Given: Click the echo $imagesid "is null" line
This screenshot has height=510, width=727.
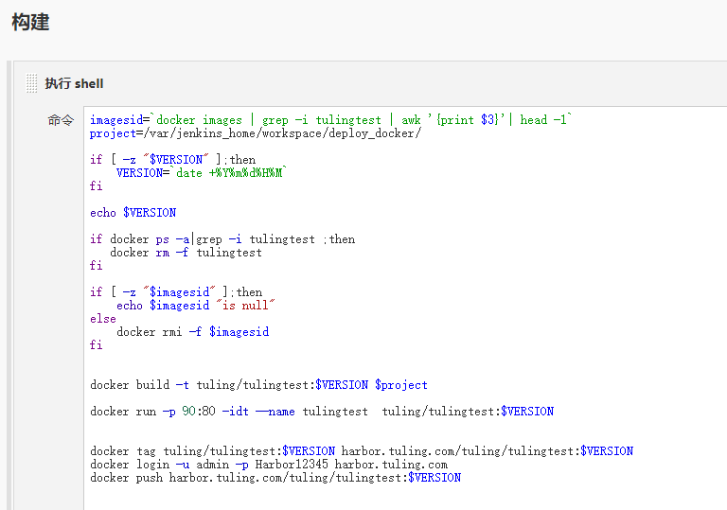Looking at the screenshot, I should pos(196,305).
